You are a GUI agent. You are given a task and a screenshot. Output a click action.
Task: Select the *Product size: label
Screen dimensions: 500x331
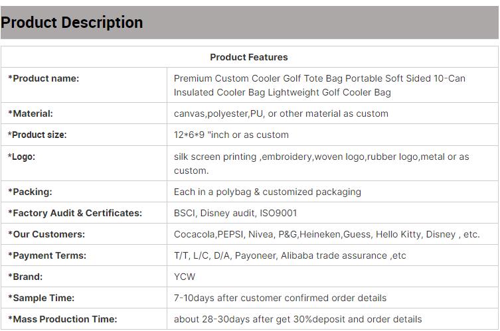coord(37,135)
